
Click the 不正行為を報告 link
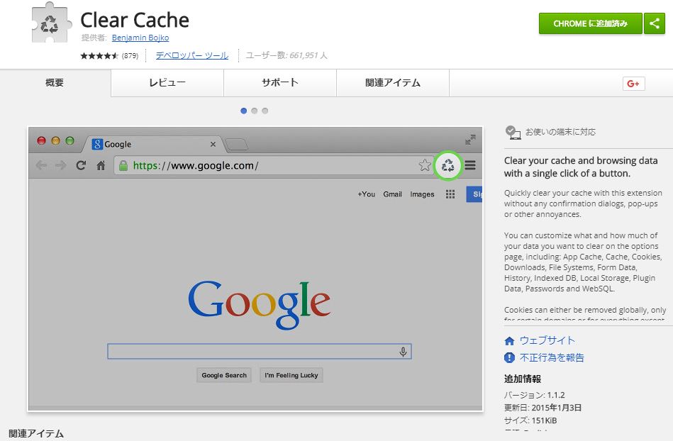(x=552, y=357)
